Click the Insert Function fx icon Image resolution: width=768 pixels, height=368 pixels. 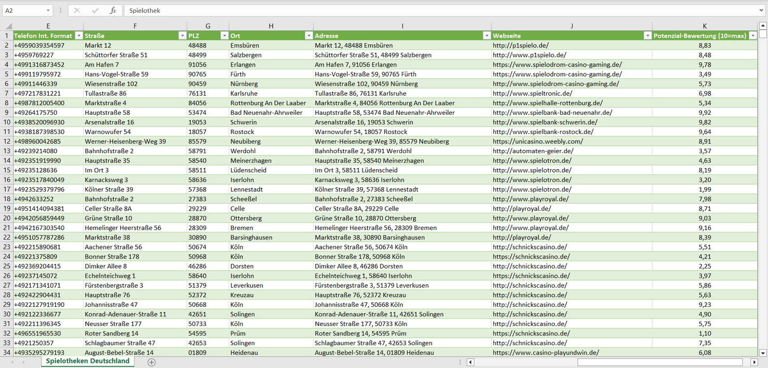113,11
